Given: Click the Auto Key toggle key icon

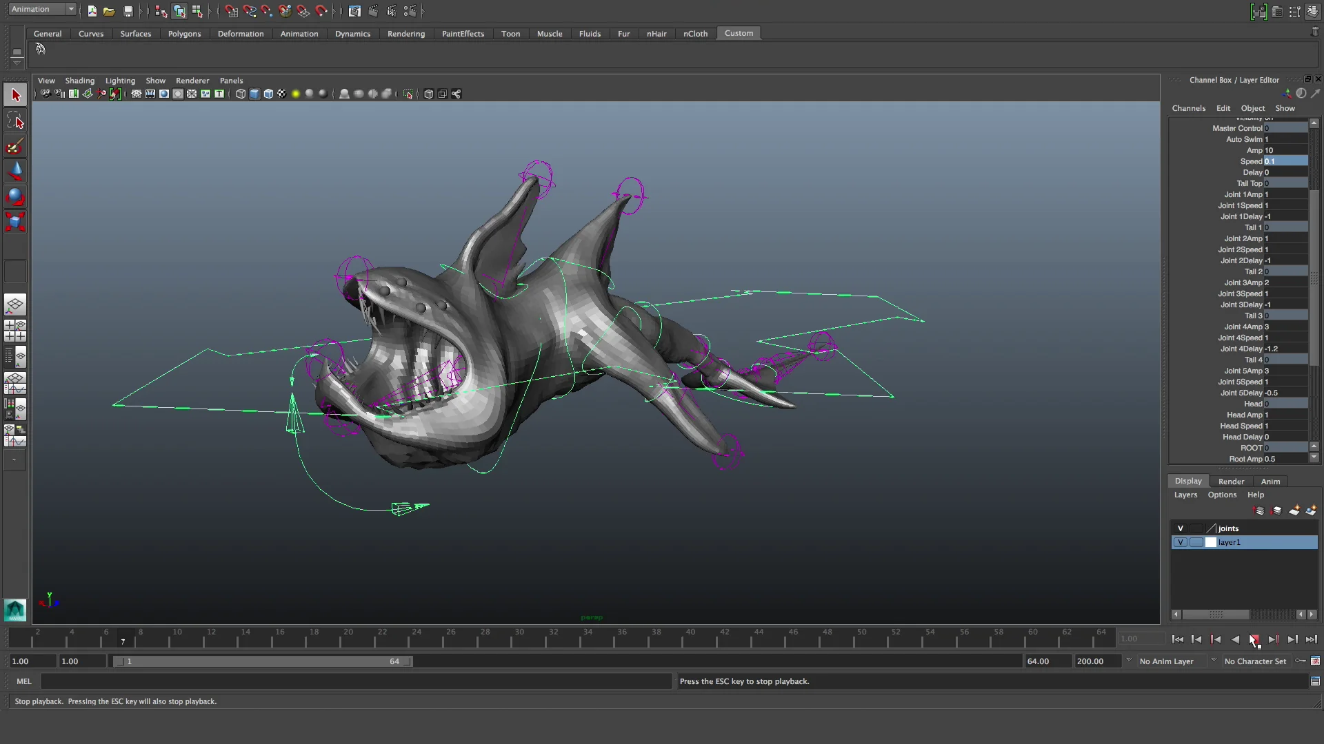Looking at the screenshot, I should (1300, 661).
